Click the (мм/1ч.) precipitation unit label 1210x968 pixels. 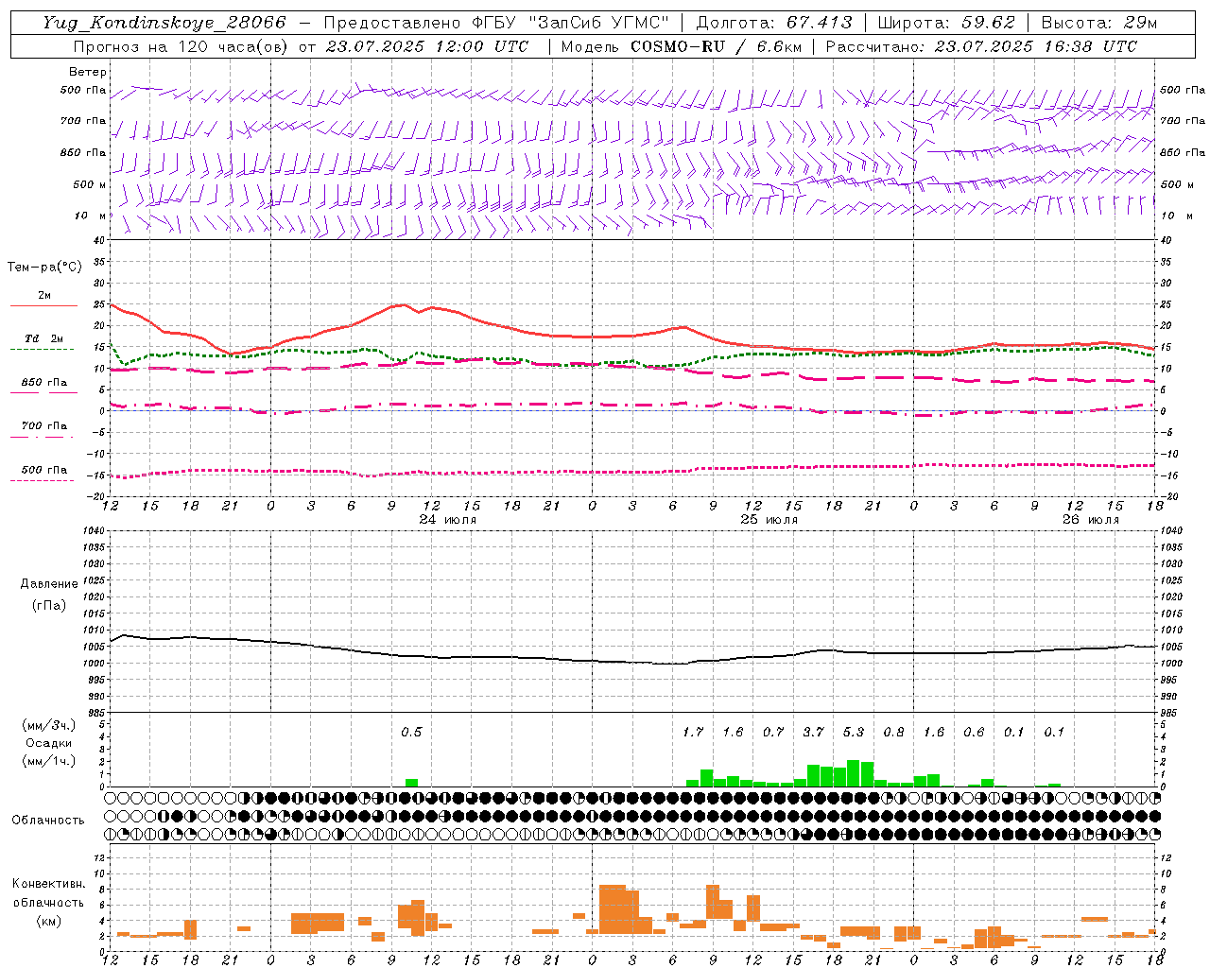coord(49,761)
